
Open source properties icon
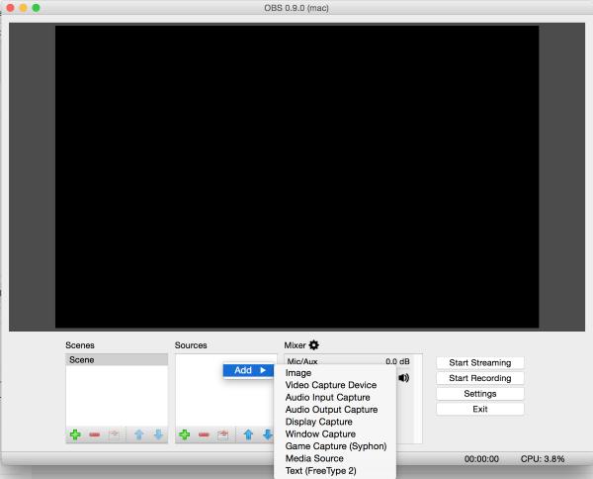(223, 434)
